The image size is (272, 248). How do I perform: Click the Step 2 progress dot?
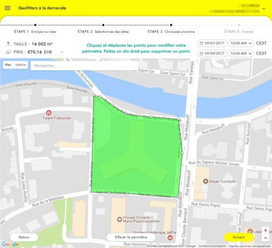tap(103, 25)
